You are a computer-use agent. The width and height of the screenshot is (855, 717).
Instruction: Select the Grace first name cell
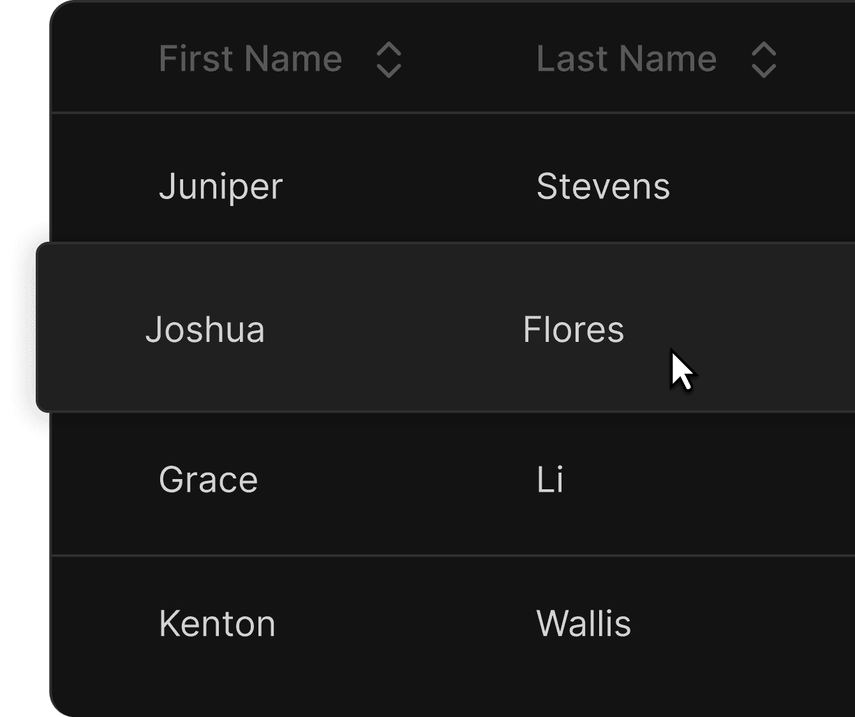click(208, 480)
